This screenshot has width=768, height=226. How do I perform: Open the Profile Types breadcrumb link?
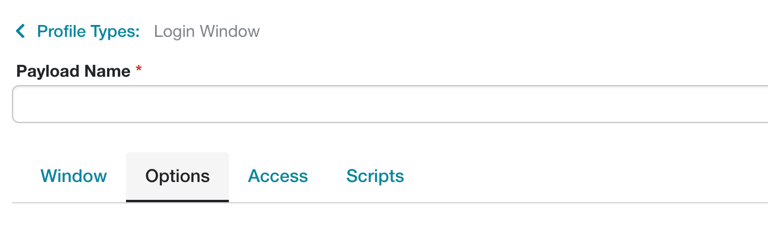[88, 31]
